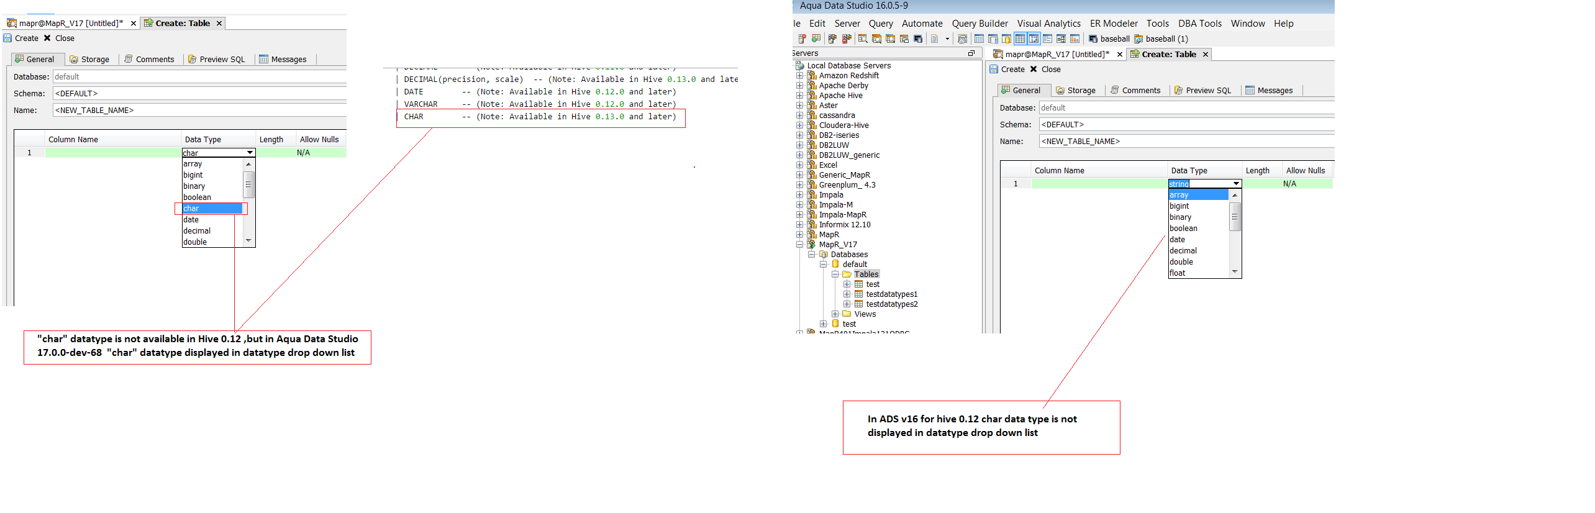
Task: Collapse the Tables folder node
Action: (x=835, y=274)
